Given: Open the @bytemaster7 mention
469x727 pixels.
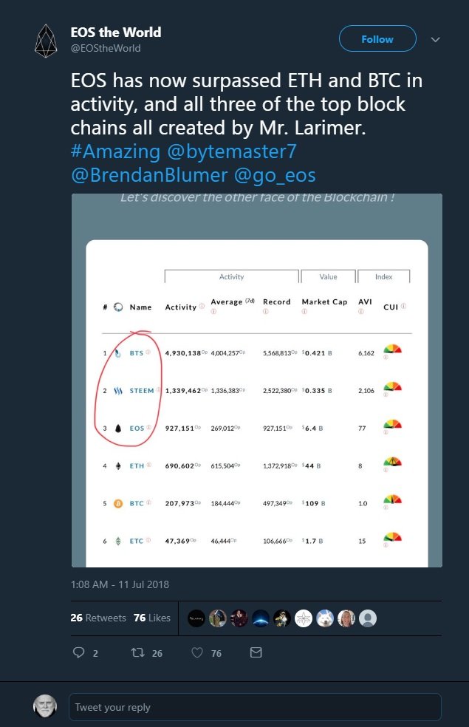Looking at the screenshot, I should coord(231,151).
